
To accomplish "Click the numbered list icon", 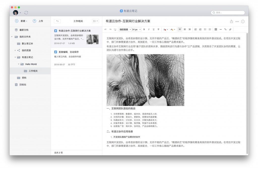I will tap(210, 29).
